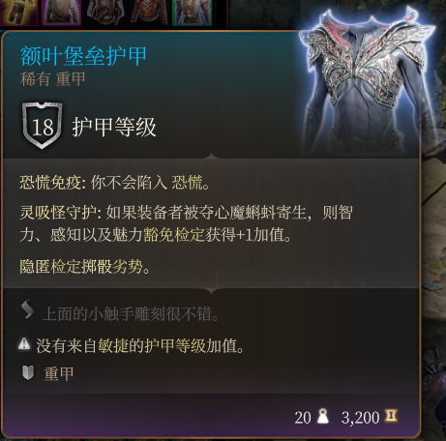
Task: Click the 稀有 重甲 rarity subtitle
Action: pos(53,79)
